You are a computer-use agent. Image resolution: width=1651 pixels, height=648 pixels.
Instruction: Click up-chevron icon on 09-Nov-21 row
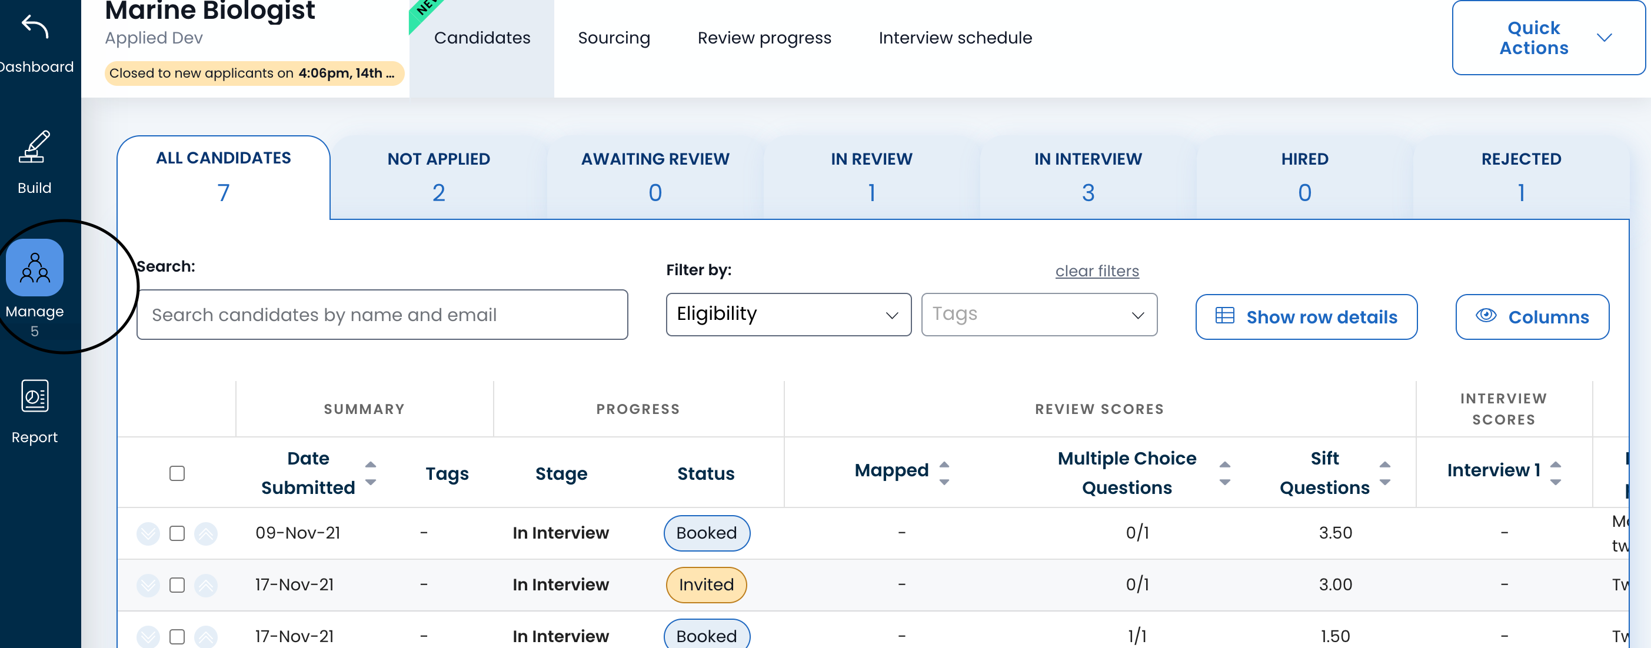pos(206,533)
